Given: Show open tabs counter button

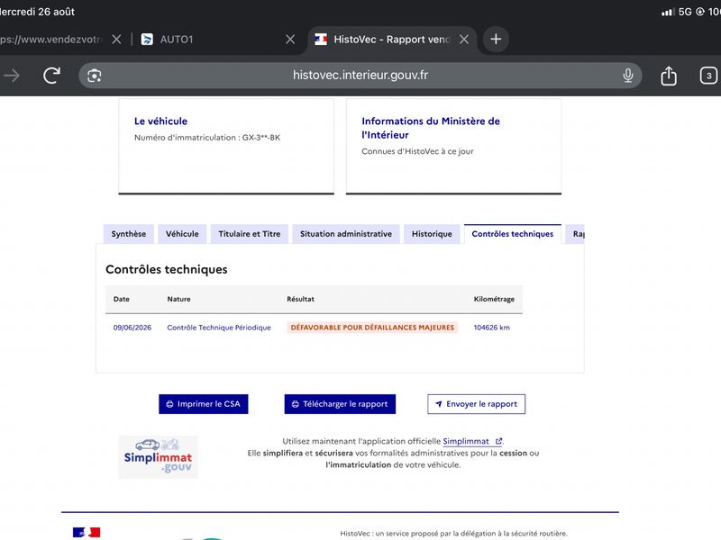Looking at the screenshot, I should tap(708, 76).
